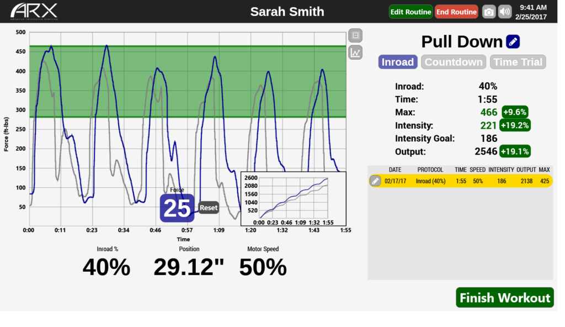Click the Finish Workout button

pyautogui.click(x=505, y=298)
